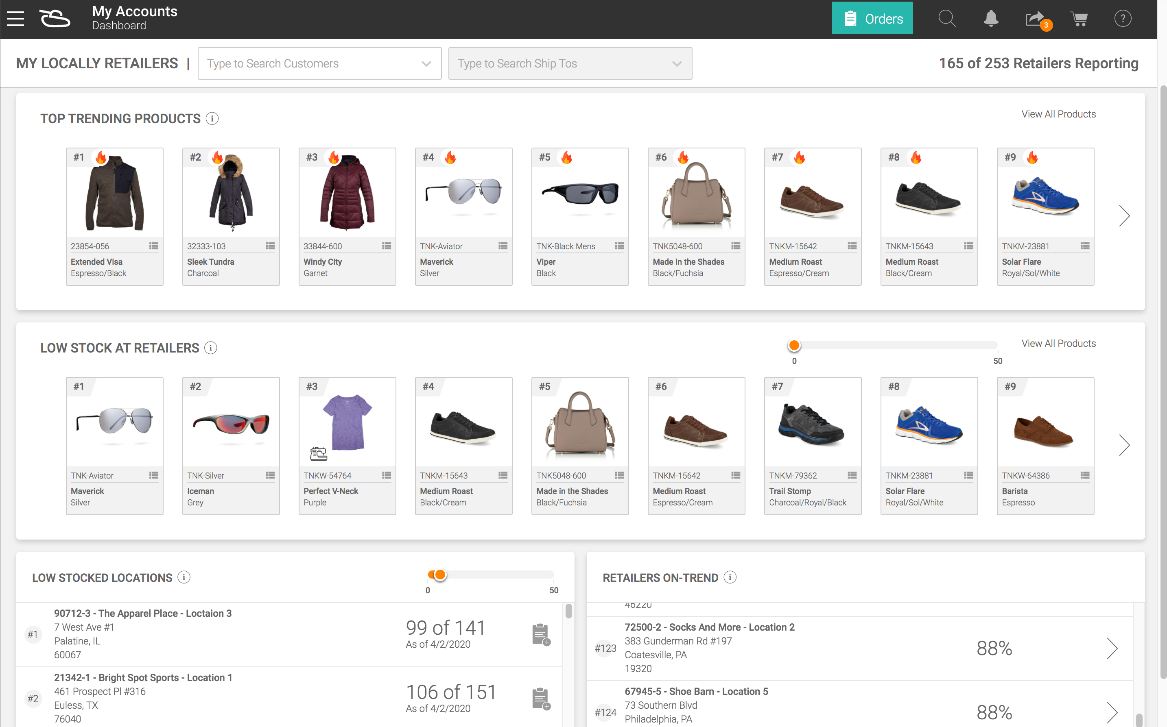Click trending 'TNKM-15642' product code
Viewport: 1167px width, 727px height.
[793, 246]
